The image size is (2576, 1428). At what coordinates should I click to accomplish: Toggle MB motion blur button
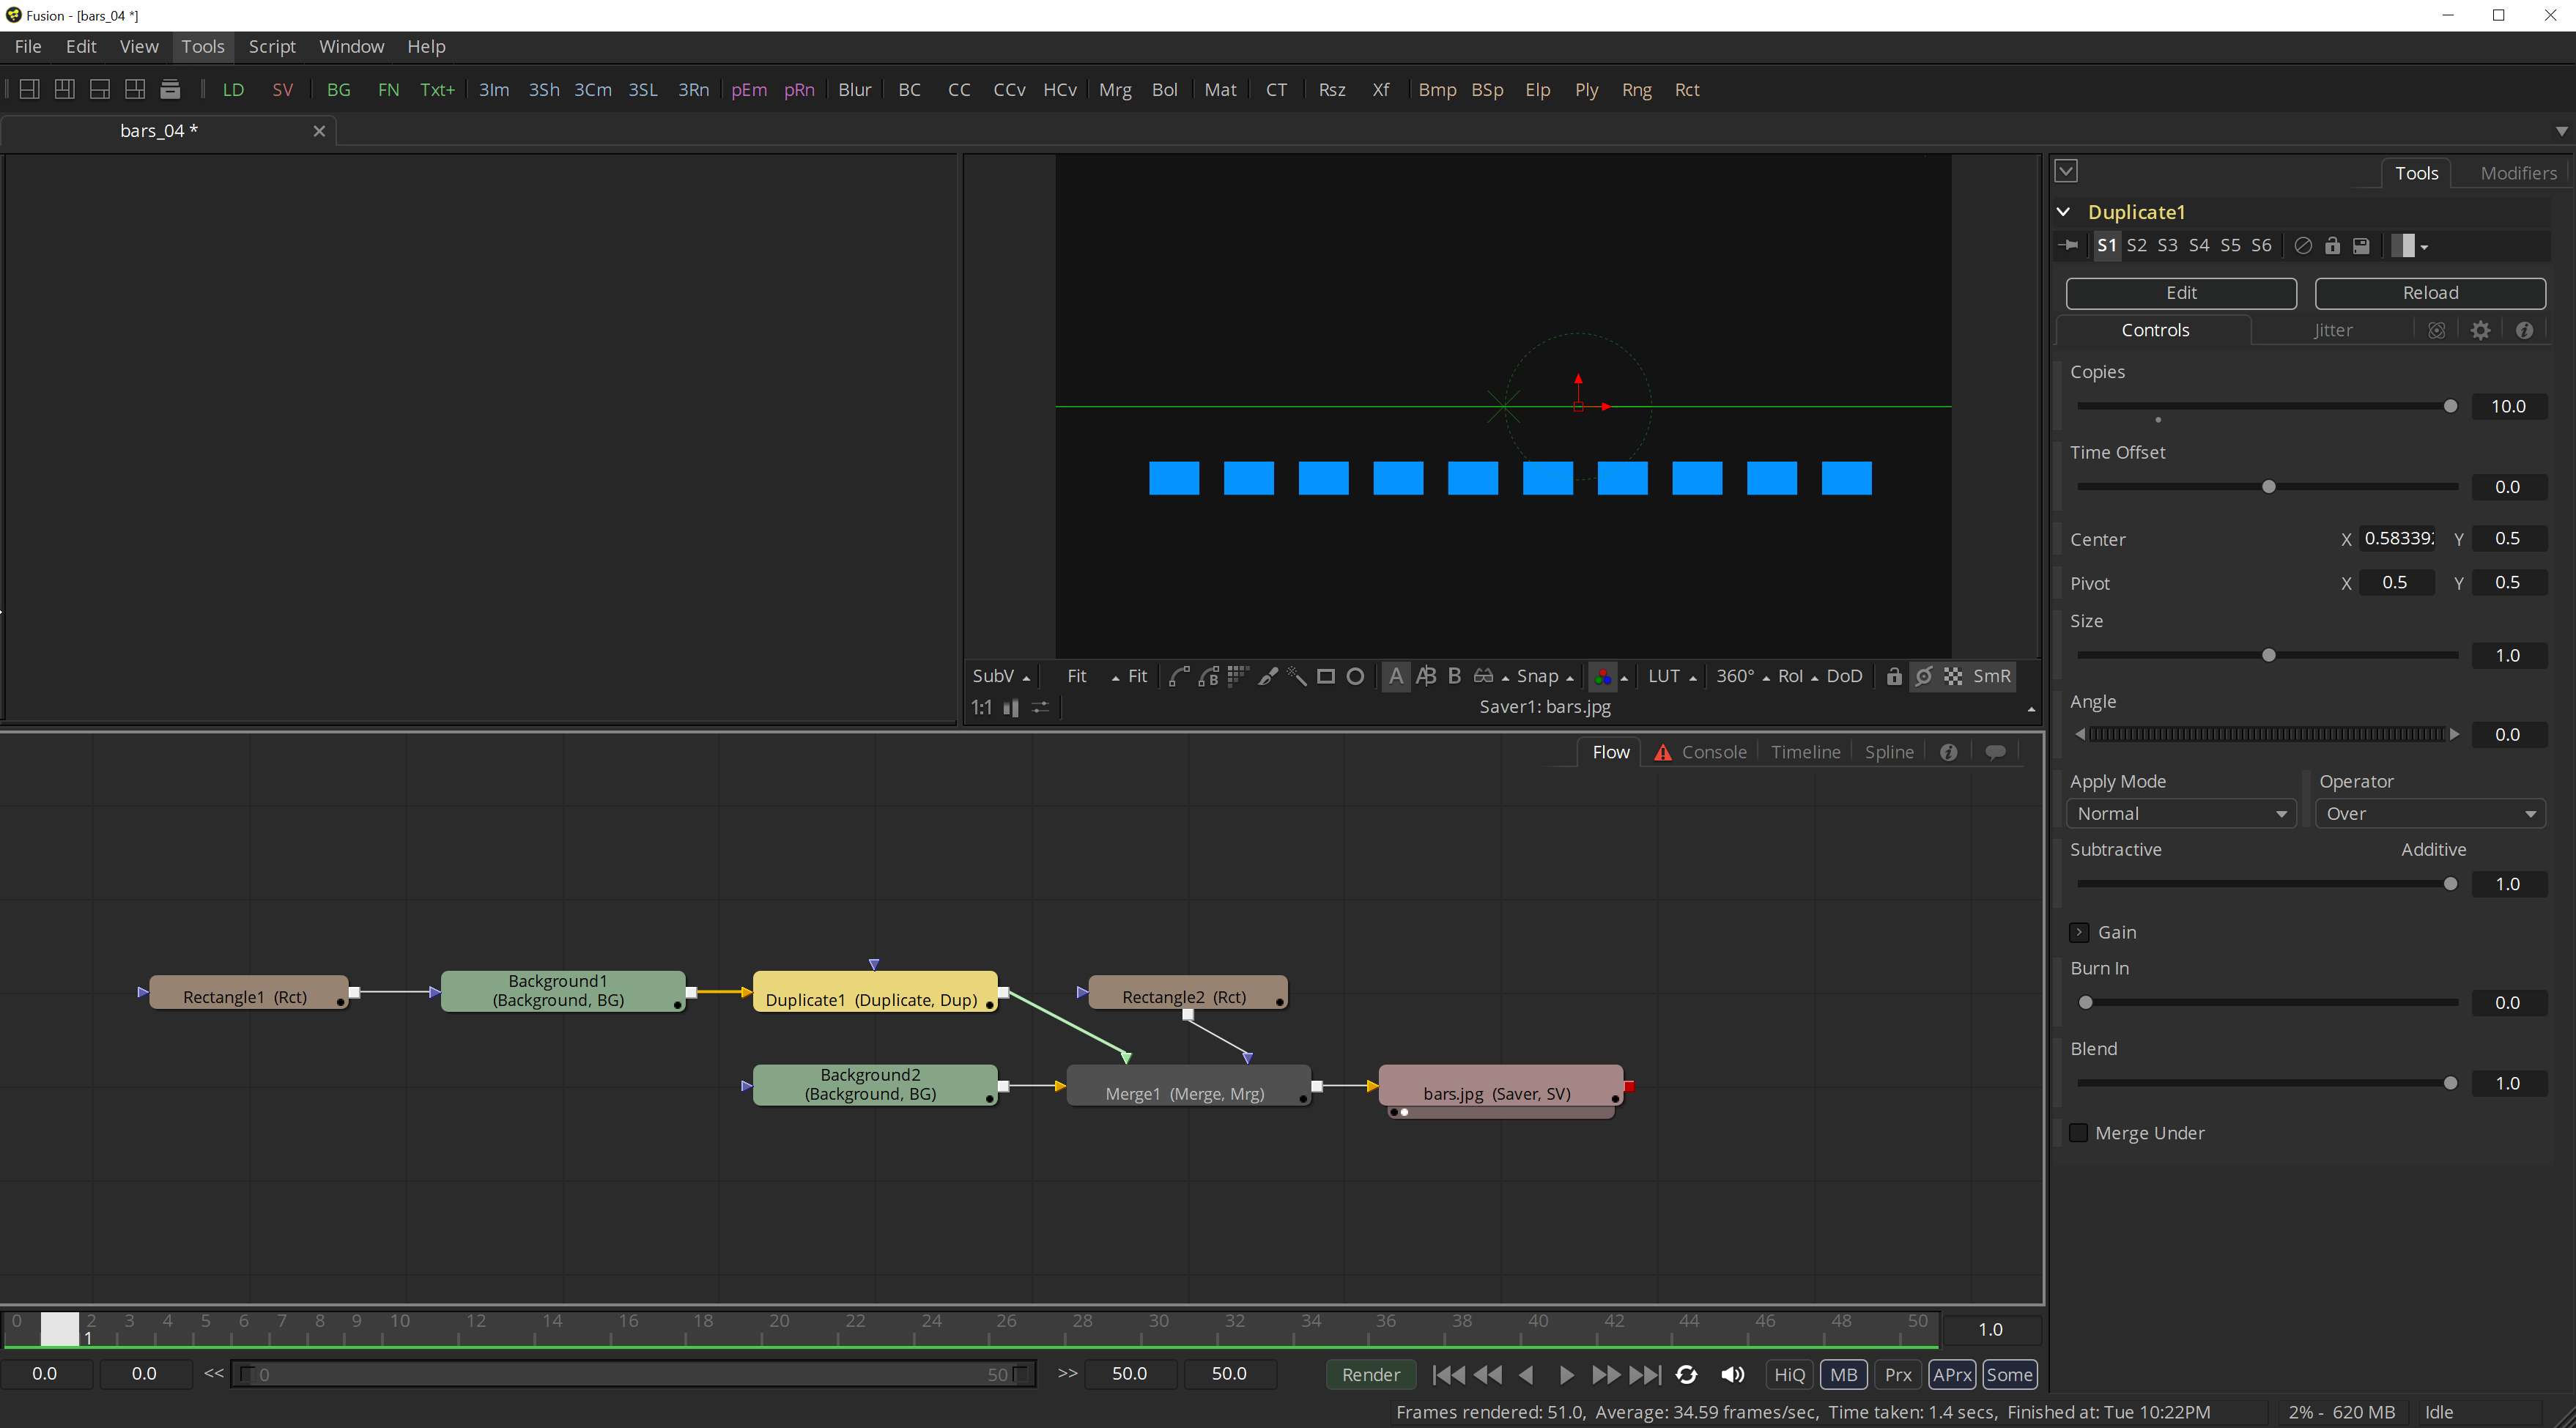pyautogui.click(x=1843, y=1374)
